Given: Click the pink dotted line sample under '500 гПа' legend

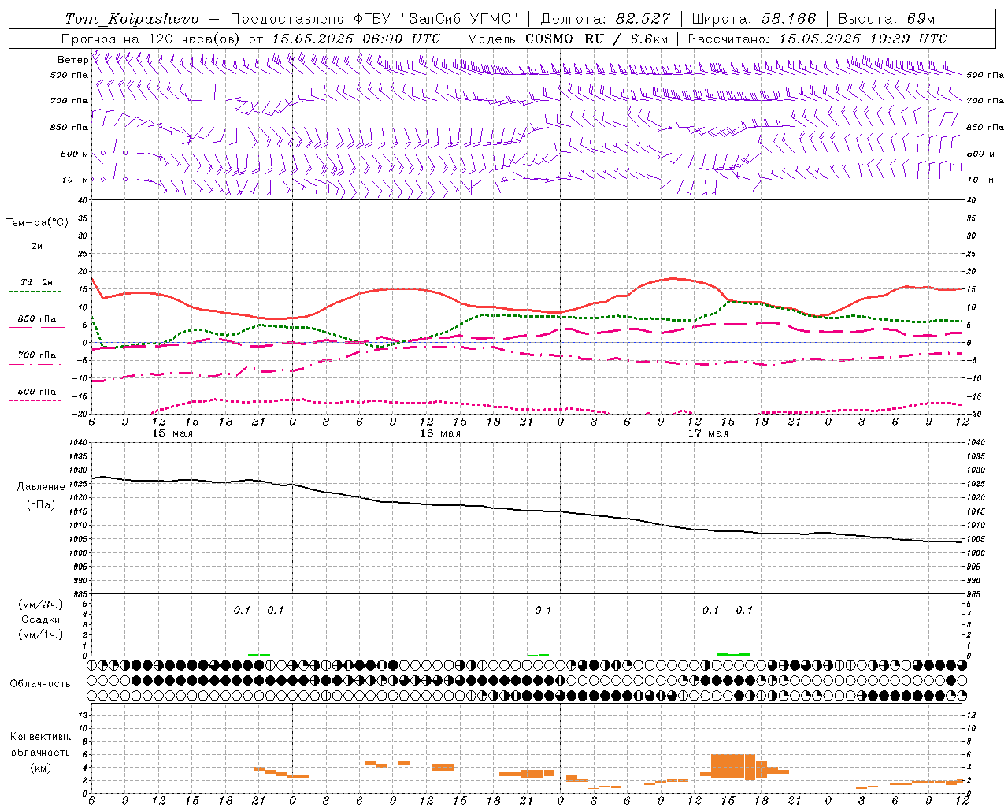Looking at the screenshot, I should click(x=35, y=400).
